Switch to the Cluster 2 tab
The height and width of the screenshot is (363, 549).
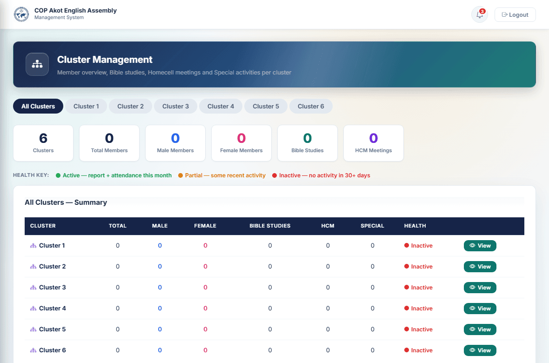click(x=130, y=106)
